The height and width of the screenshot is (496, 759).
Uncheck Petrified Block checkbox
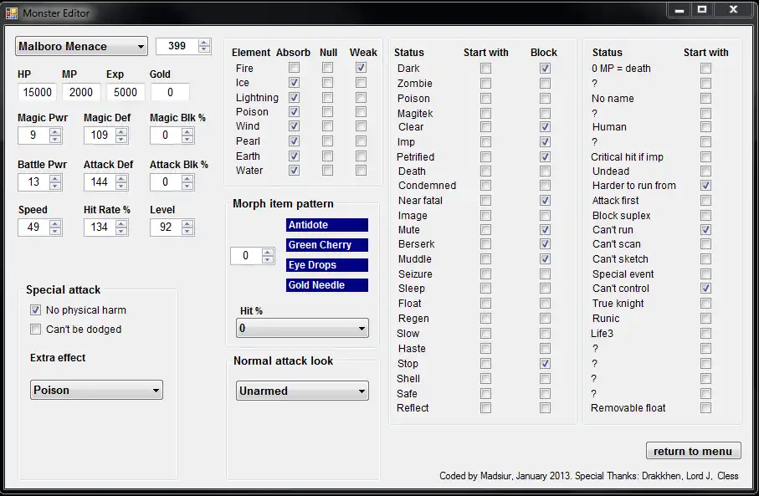tap(545, 156)
